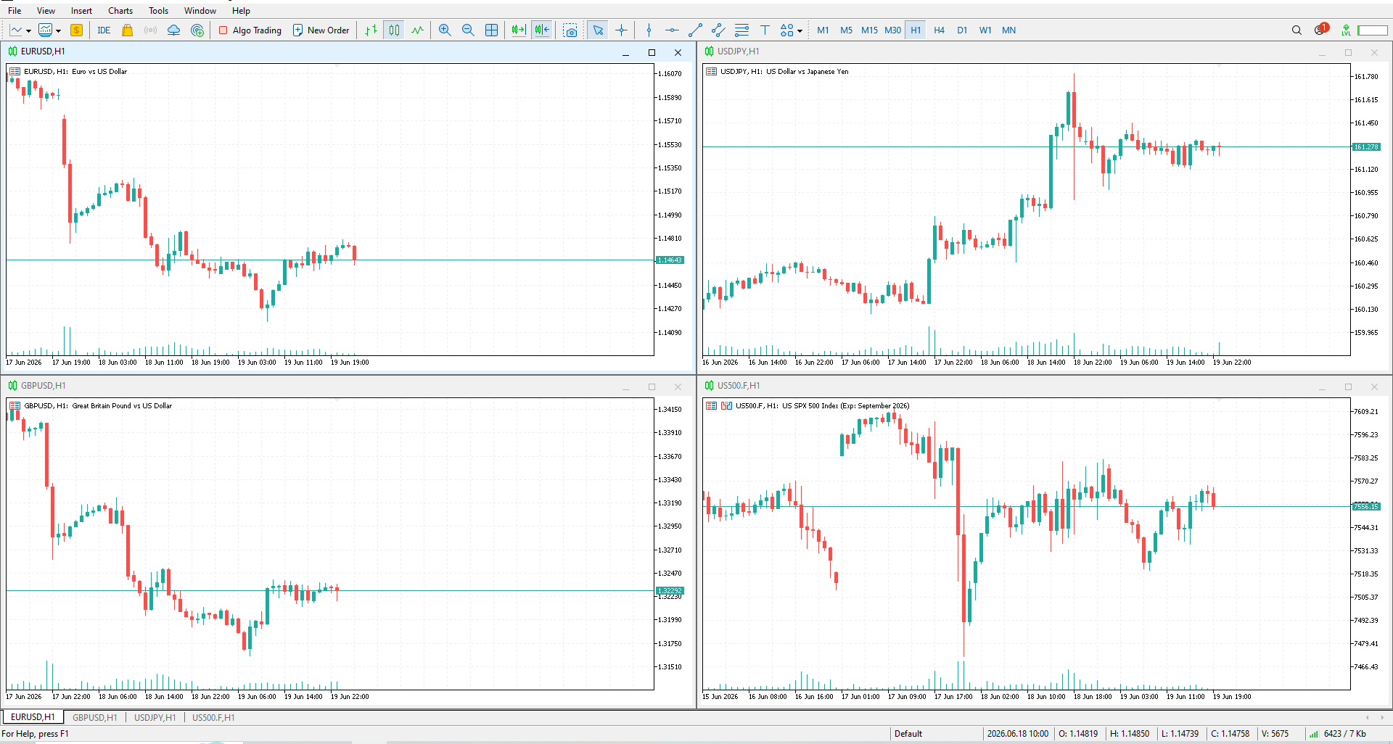This screenshot has width=1393, height=744.
Task: Draw a vertical line
Action: [x=649, y=30]
